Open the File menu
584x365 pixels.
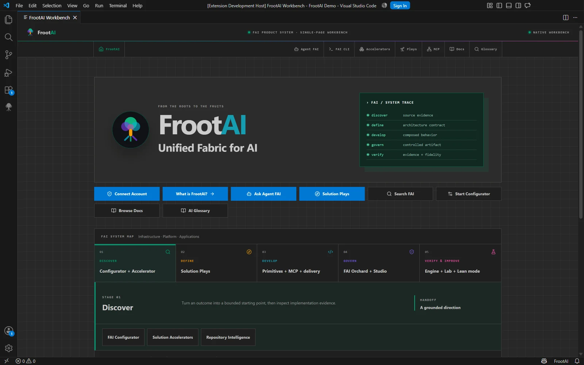pyautogui.click(x=19, y=5)
